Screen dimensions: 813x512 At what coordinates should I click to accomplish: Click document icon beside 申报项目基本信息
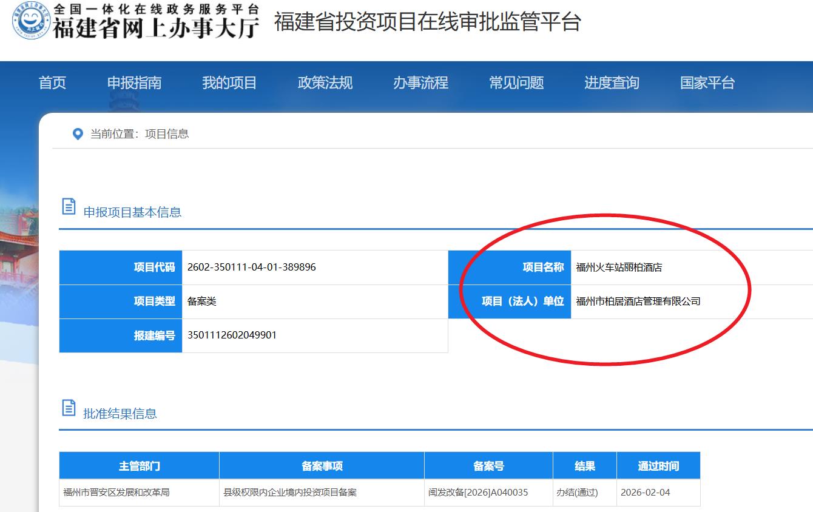pos(69,207)
